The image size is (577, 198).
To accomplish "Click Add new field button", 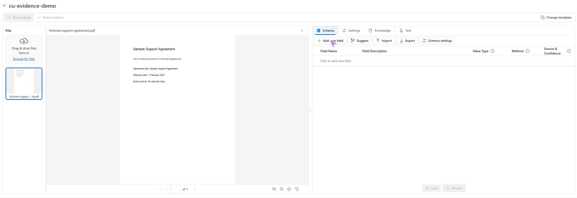I will click(330, 41).
